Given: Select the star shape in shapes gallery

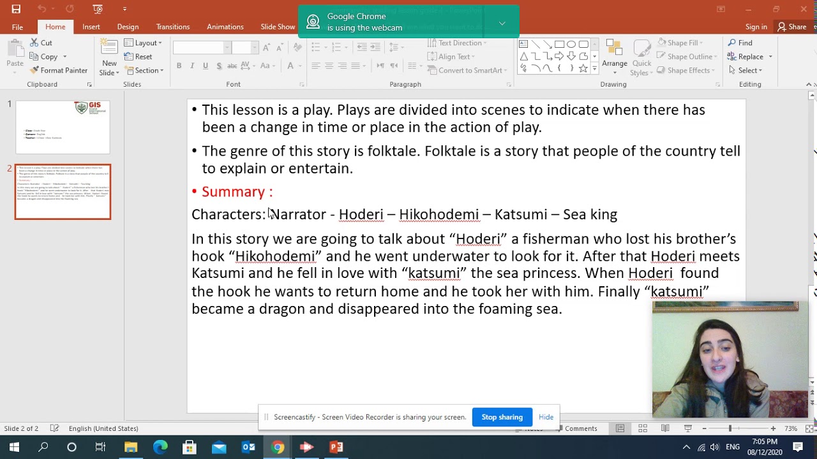Looking at the screenshot, I should pyautogui.click(x=583, y=68).
